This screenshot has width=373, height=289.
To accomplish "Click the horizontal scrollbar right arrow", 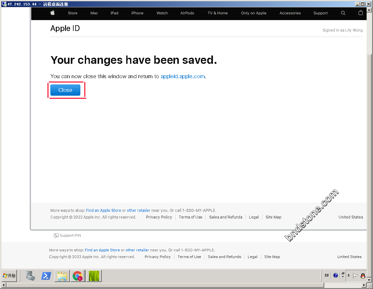I will (364, 285).
